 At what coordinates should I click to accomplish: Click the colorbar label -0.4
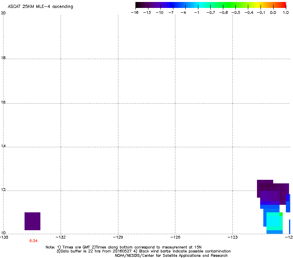coord(249,13)
